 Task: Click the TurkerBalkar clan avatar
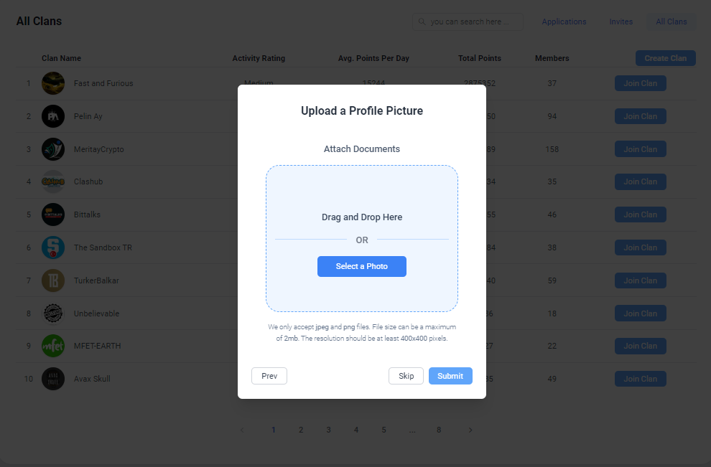click(53, 280)
